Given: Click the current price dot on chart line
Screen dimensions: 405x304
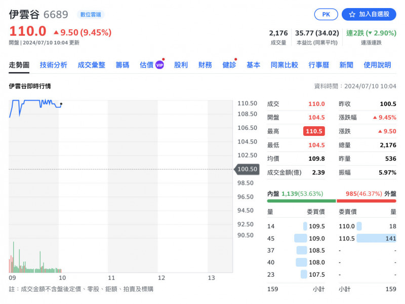Looking at the screenshot, I should 61,104.
